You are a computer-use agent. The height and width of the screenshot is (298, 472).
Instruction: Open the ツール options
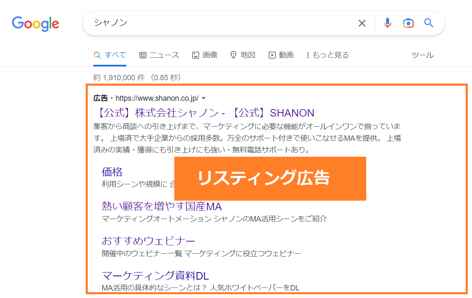click(423, 55)
